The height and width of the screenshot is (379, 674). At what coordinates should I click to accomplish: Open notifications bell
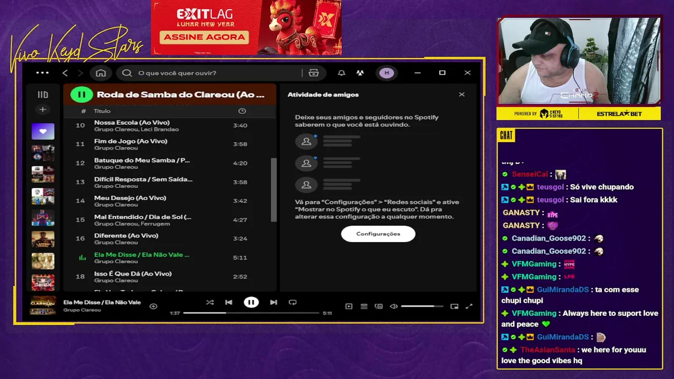pos(342,73)
